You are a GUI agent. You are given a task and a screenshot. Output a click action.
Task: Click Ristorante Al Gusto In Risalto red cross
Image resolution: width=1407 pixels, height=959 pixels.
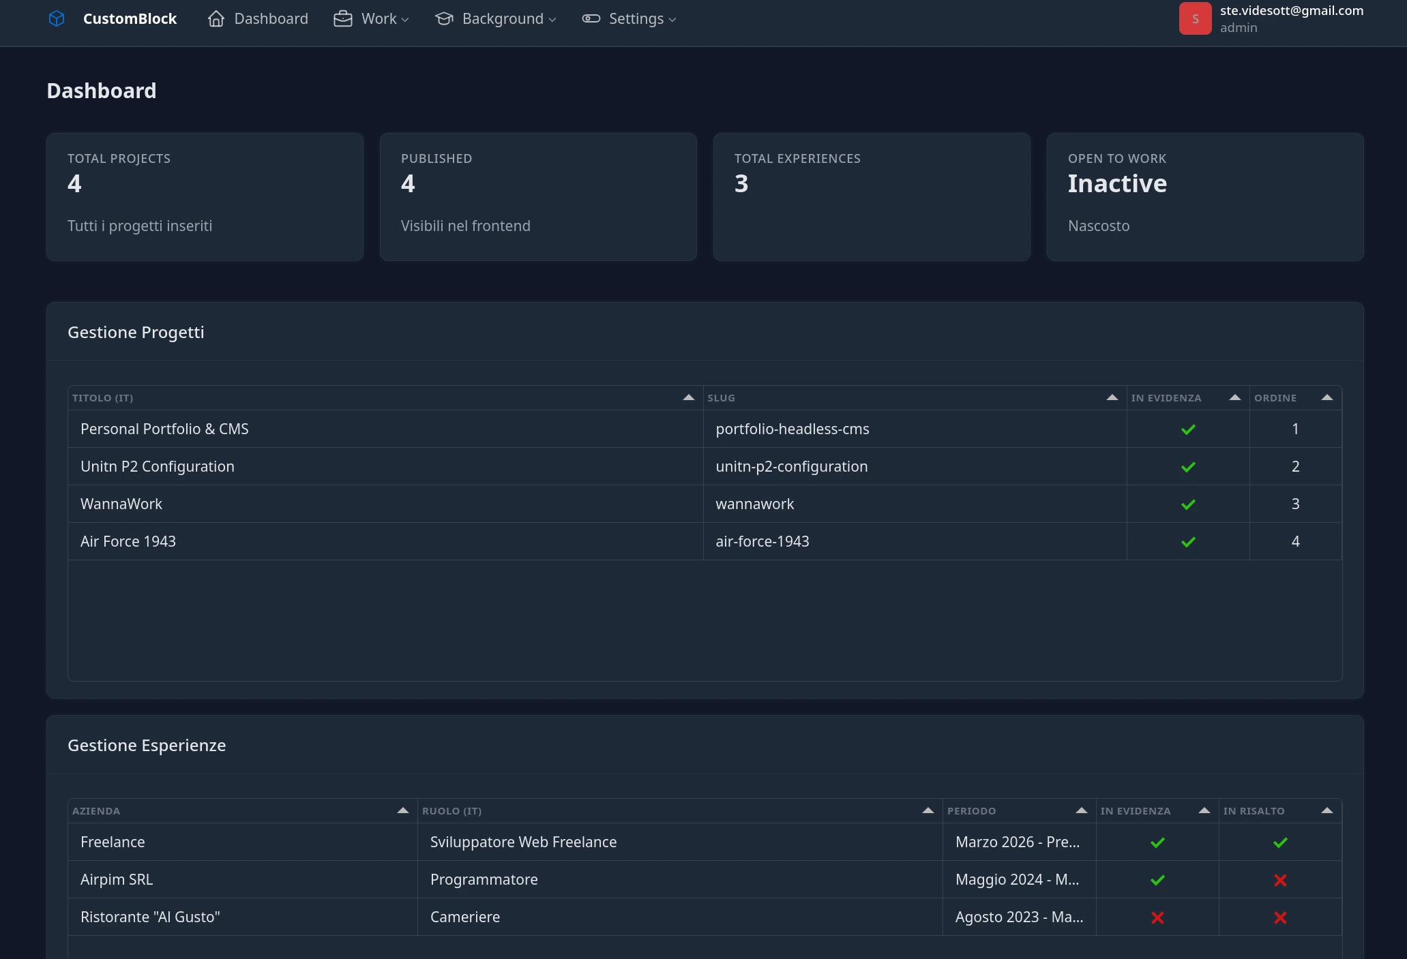[1280, 917]
